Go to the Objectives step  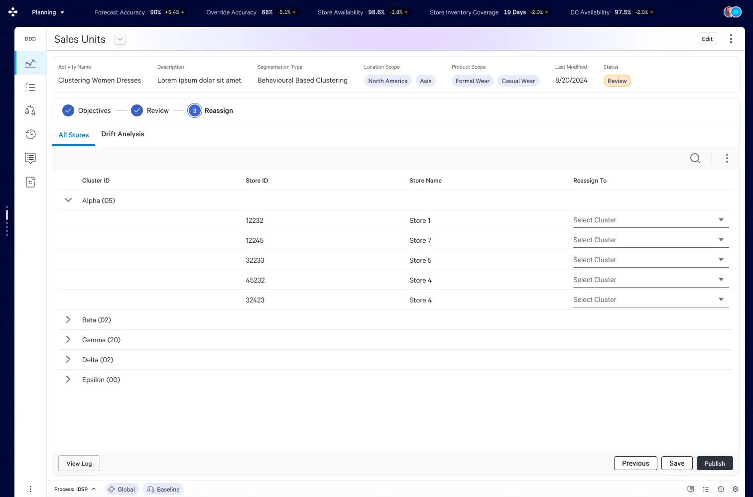click(87, 110)
